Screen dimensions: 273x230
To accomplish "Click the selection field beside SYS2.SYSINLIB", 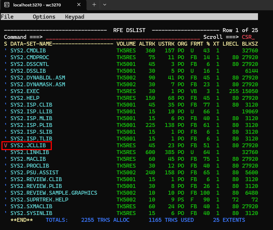I will [x=6, y=213].
